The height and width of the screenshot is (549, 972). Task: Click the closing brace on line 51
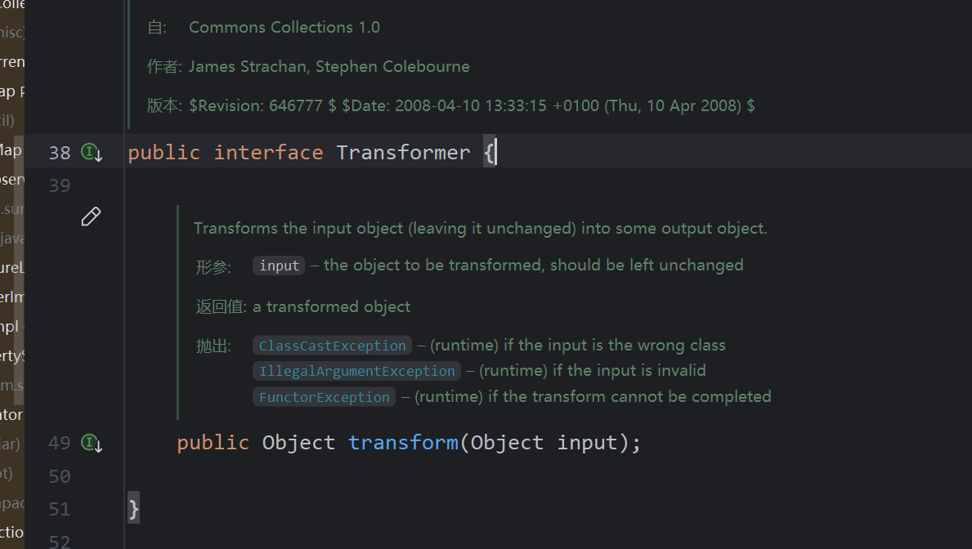134,509
